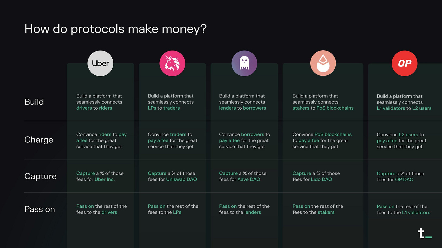Select 'stakers to PoS blockchains' text
Viewport: 442px width, 248px height.
click(323, 108)
